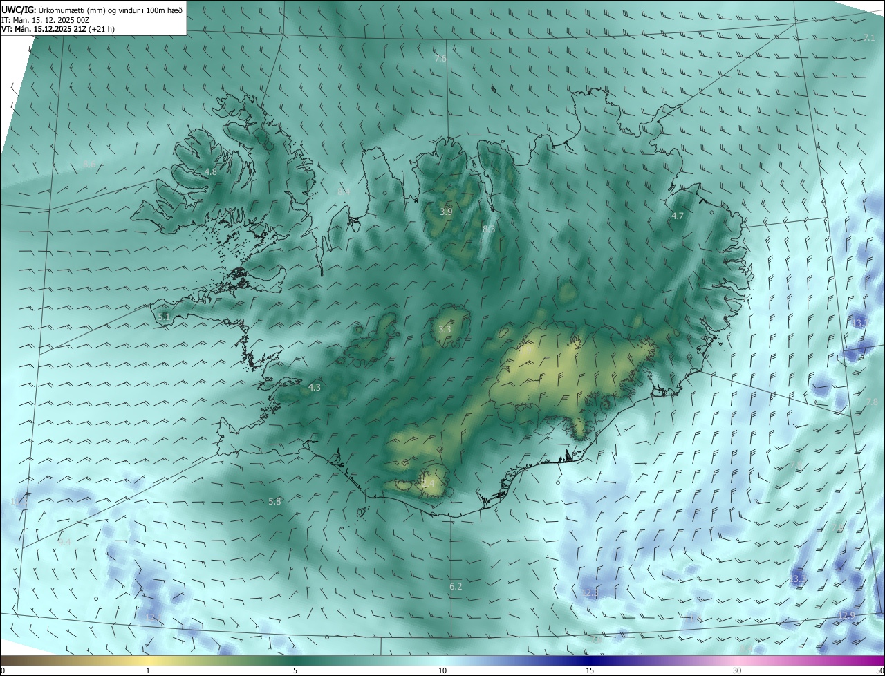885x676 pixels.
Task: Click the 12.3 value in the southeast sea
Action: (590, 593)
